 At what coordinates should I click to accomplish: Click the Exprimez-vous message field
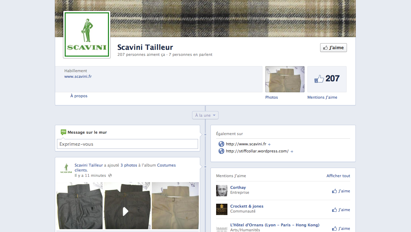click(x=127, y=144)
